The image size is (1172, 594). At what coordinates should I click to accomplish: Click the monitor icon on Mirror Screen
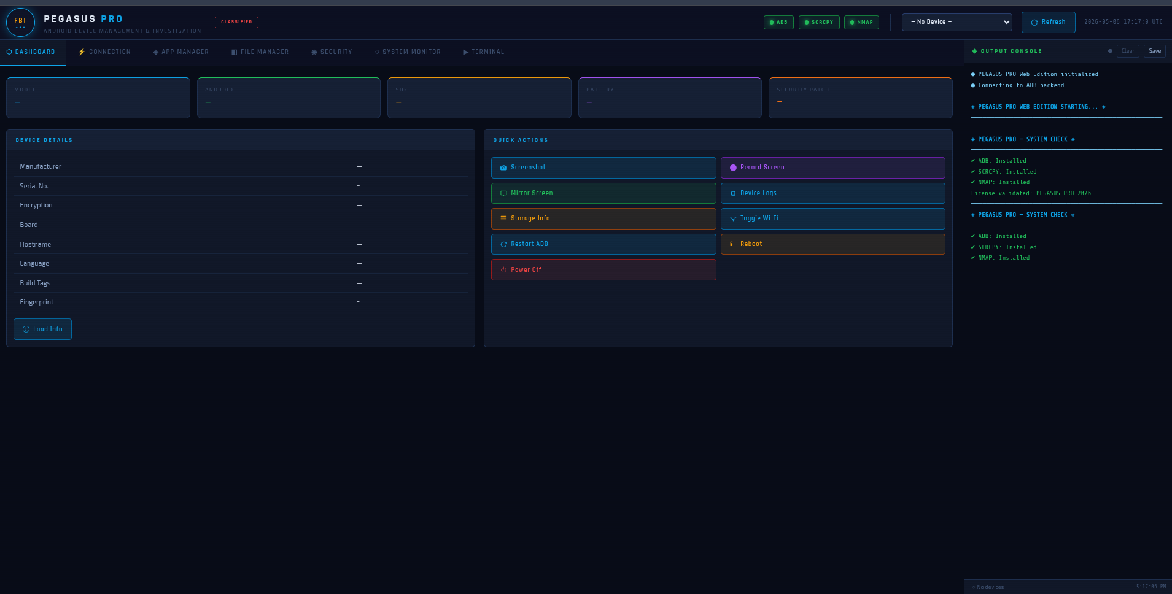pos(503,193)
